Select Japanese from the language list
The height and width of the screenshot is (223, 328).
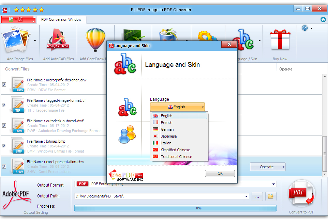(179, 136)
